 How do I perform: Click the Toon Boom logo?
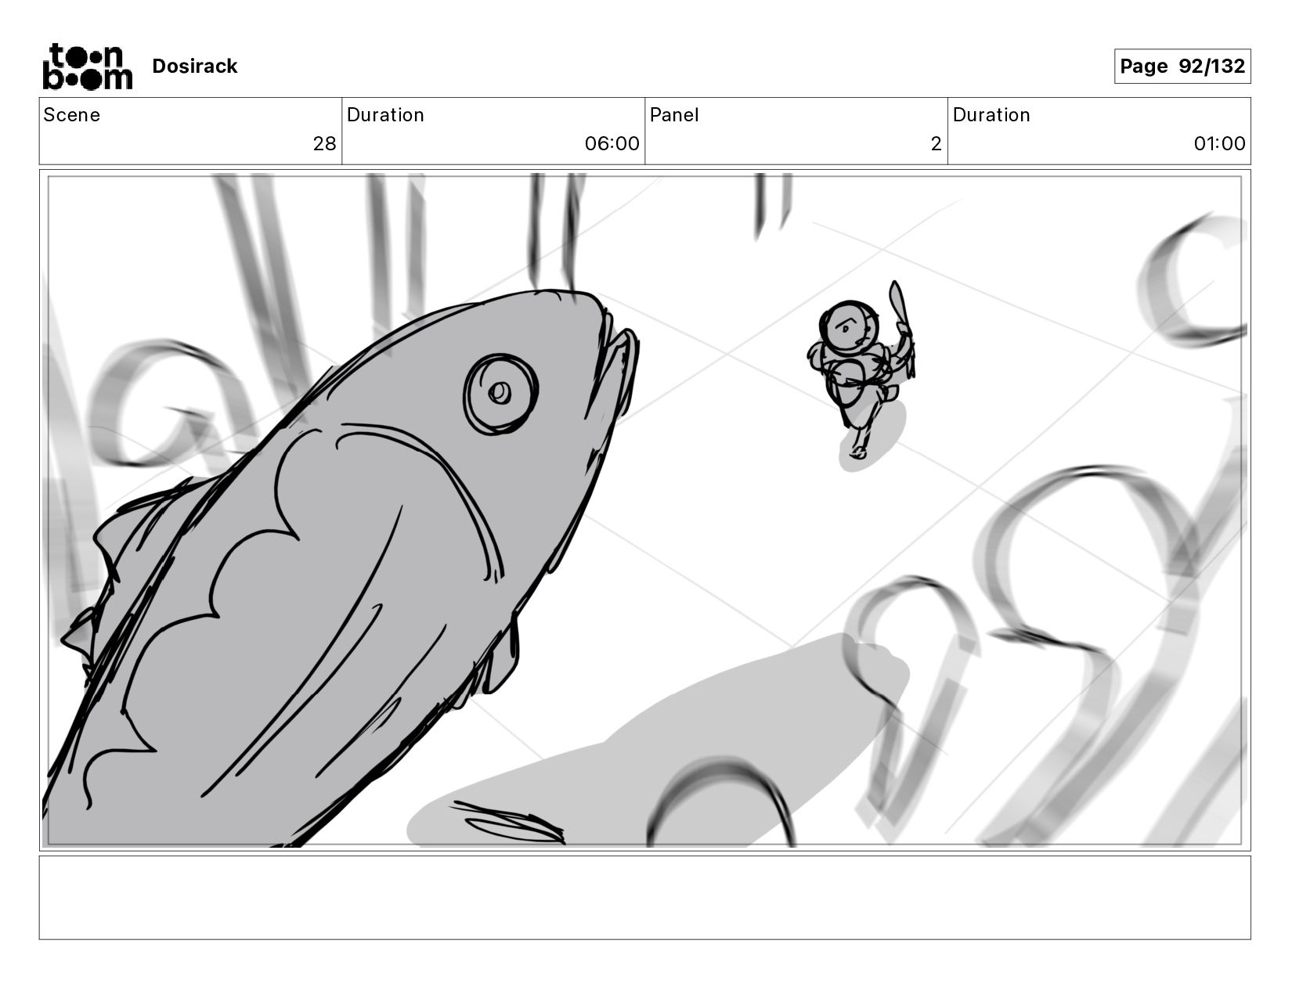click(87, 67)
